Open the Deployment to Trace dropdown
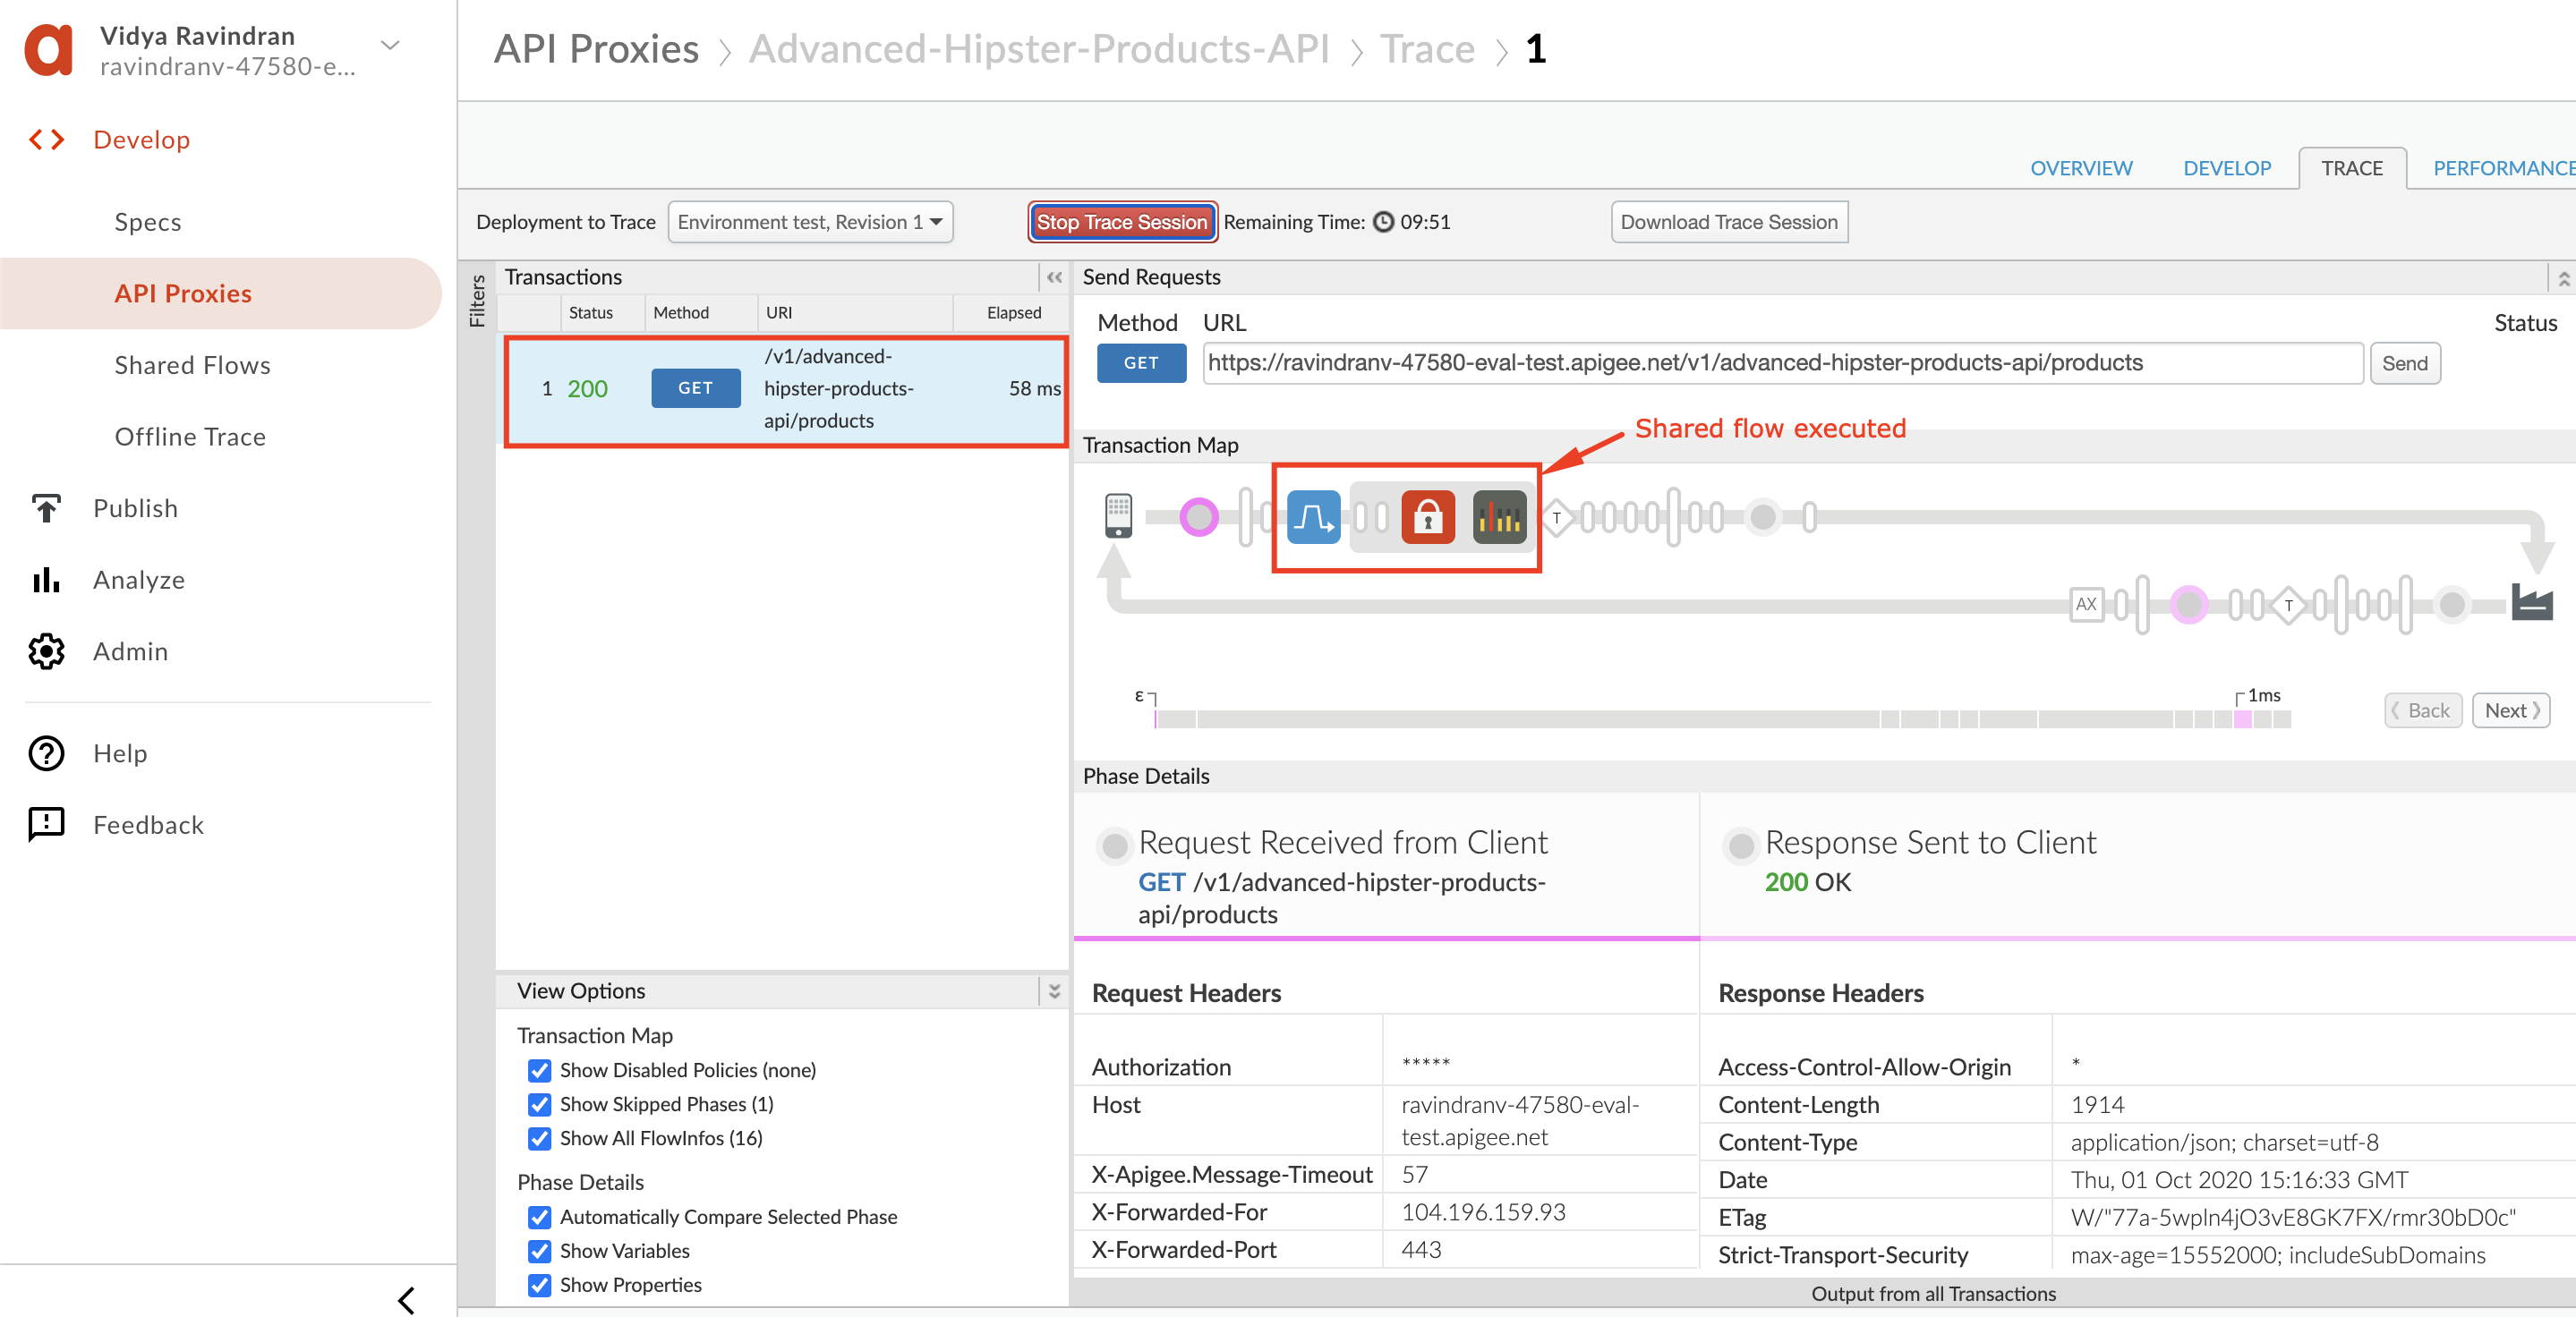Screen dimensions: 2576x1317 [810, 222]
